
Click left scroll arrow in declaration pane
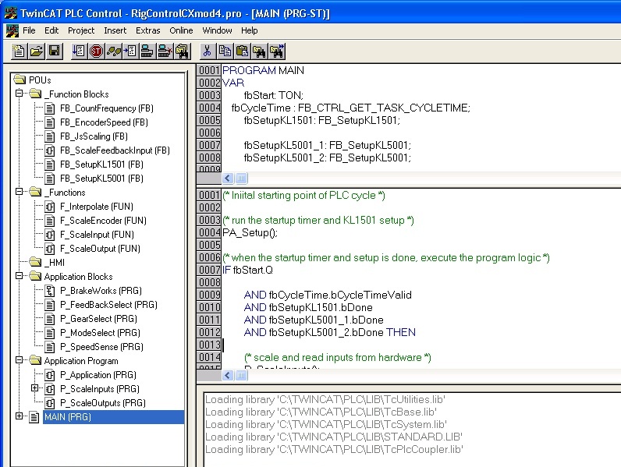tap(228, 178)
